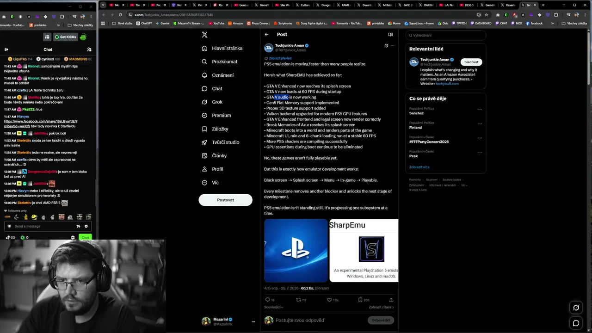Open options for the Sanchez trend
592x333 pixels.
480,110
